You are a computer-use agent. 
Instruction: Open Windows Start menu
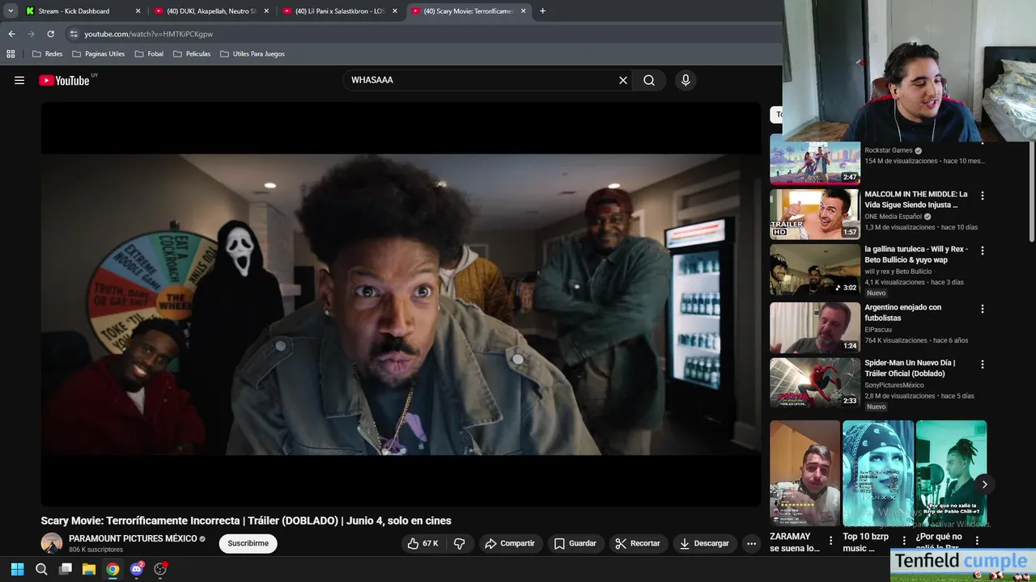17,569
